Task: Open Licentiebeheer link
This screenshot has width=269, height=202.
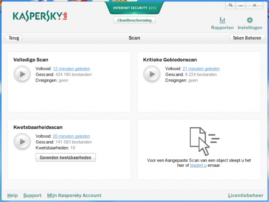Action: pyautogui.click(x=246, y=195)
